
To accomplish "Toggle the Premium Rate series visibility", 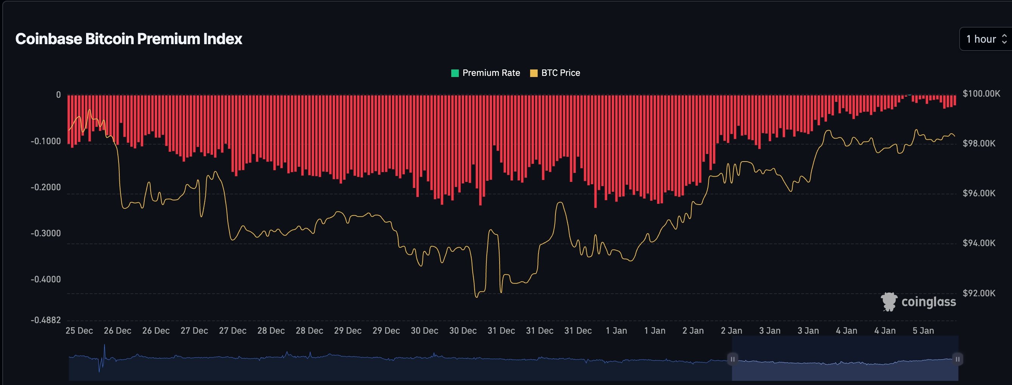I will (485, 73).
